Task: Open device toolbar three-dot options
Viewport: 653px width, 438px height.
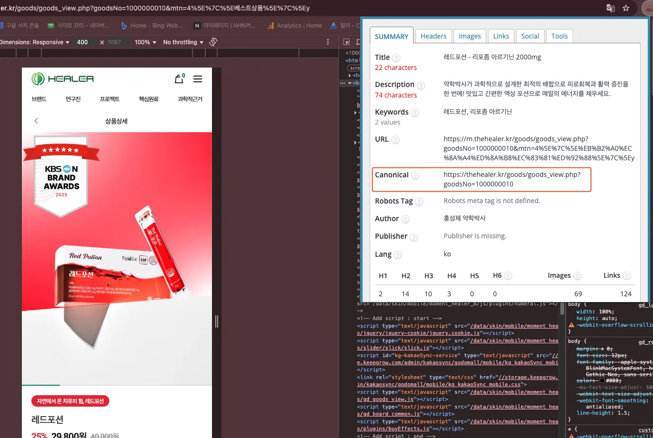Action: (x=328, y=42)
